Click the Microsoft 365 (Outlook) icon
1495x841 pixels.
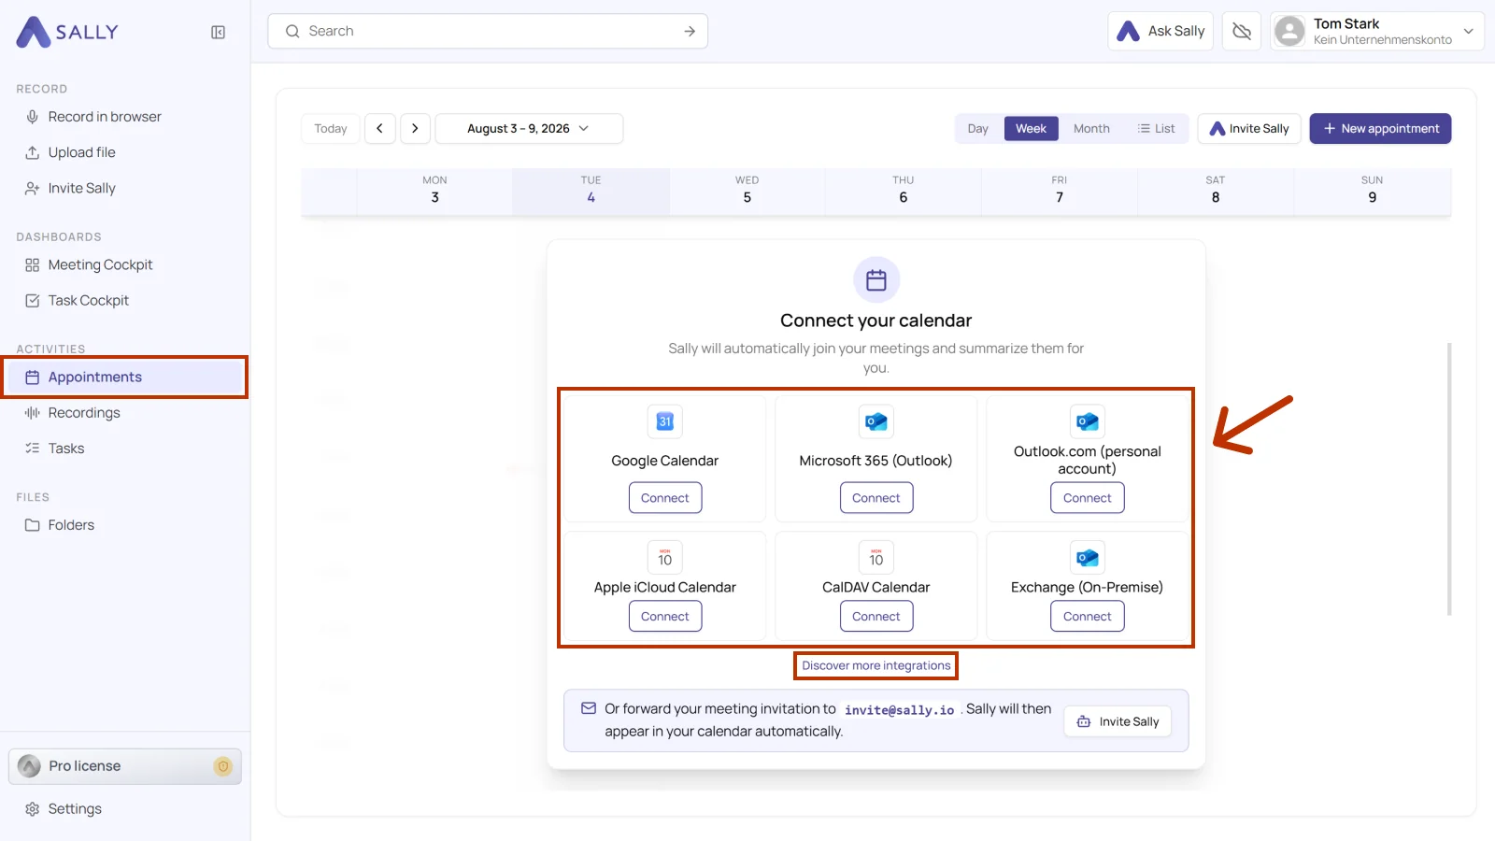coord(876,421)
